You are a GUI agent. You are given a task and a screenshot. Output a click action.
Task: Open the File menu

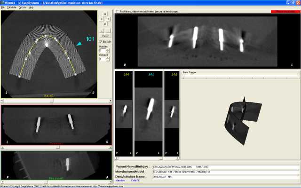point(3,8)
